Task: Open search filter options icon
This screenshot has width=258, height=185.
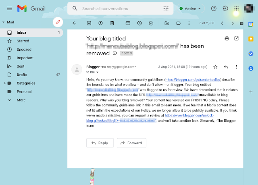Action: pyautogui.click(x=166, y=8)
